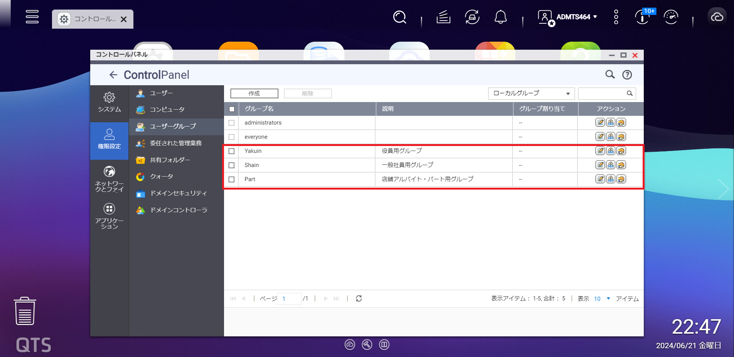Go back using the ControlPanel arrow

[x=113, y=75]
